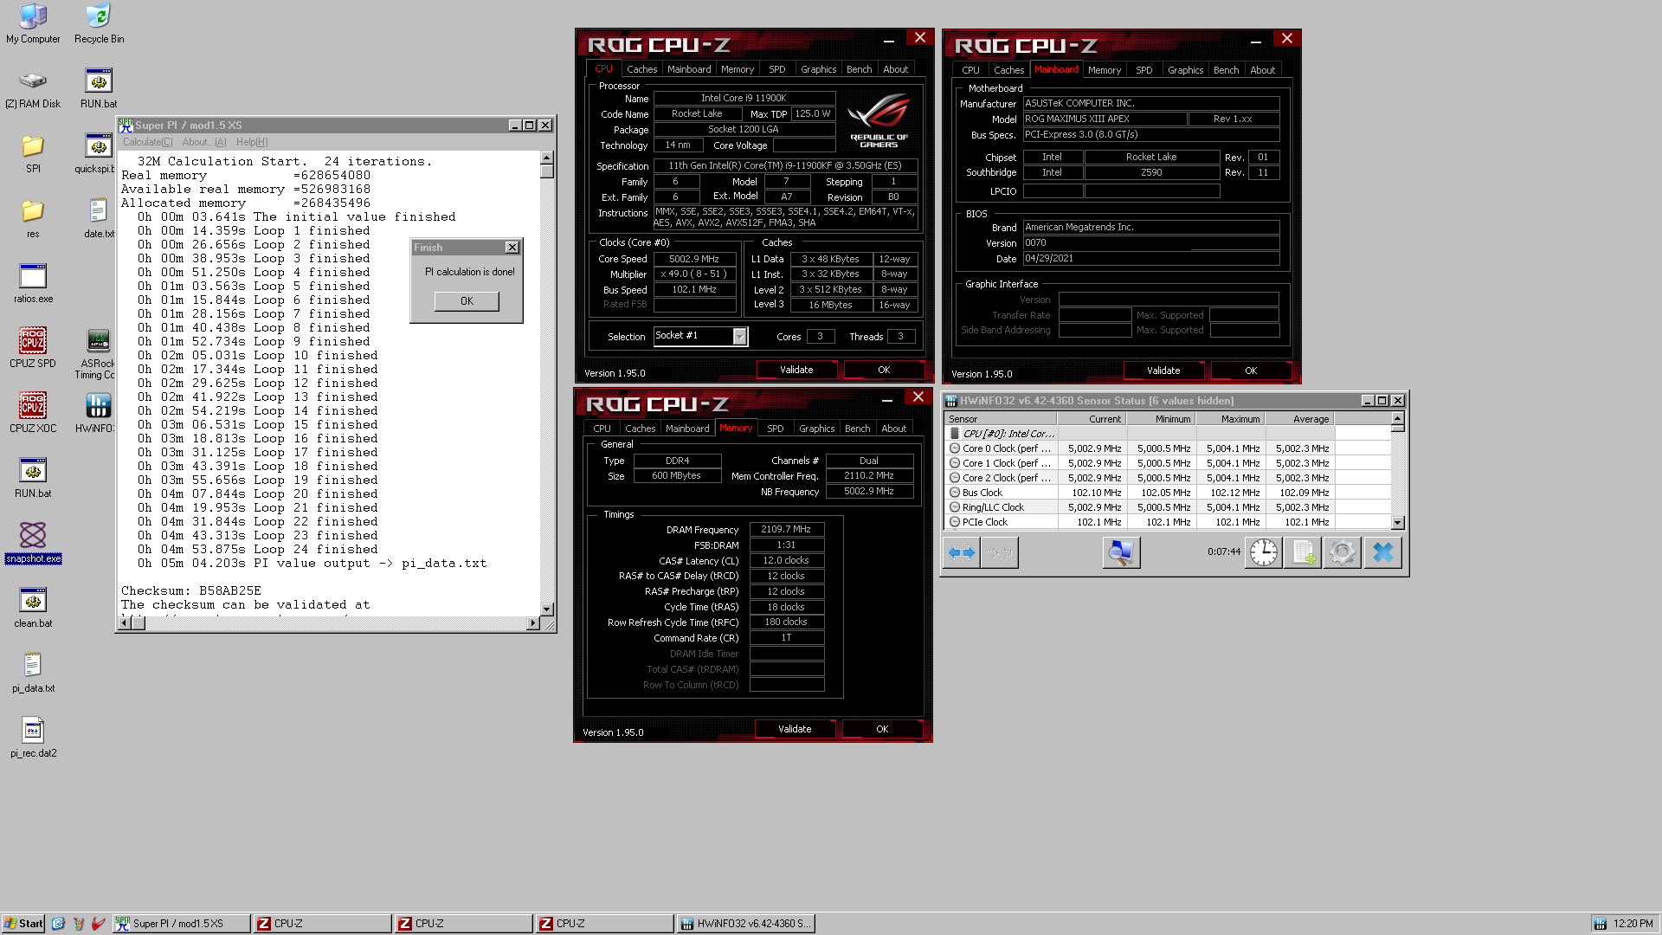
Task: Launch the HWiNFO desktop shortcut
Action: click(98, 413)
